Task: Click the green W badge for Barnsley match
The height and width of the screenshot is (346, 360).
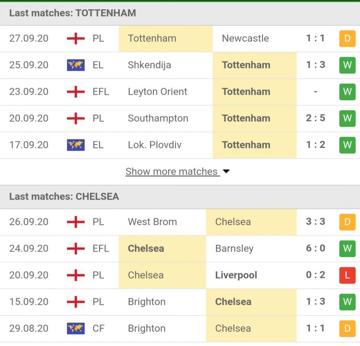Action: coord(347,248)
